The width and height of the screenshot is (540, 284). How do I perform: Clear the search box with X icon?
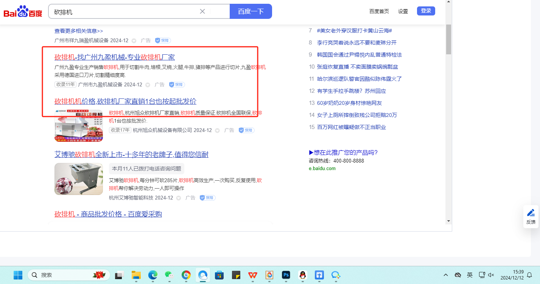pyautogui.click(x=202, y=11)
